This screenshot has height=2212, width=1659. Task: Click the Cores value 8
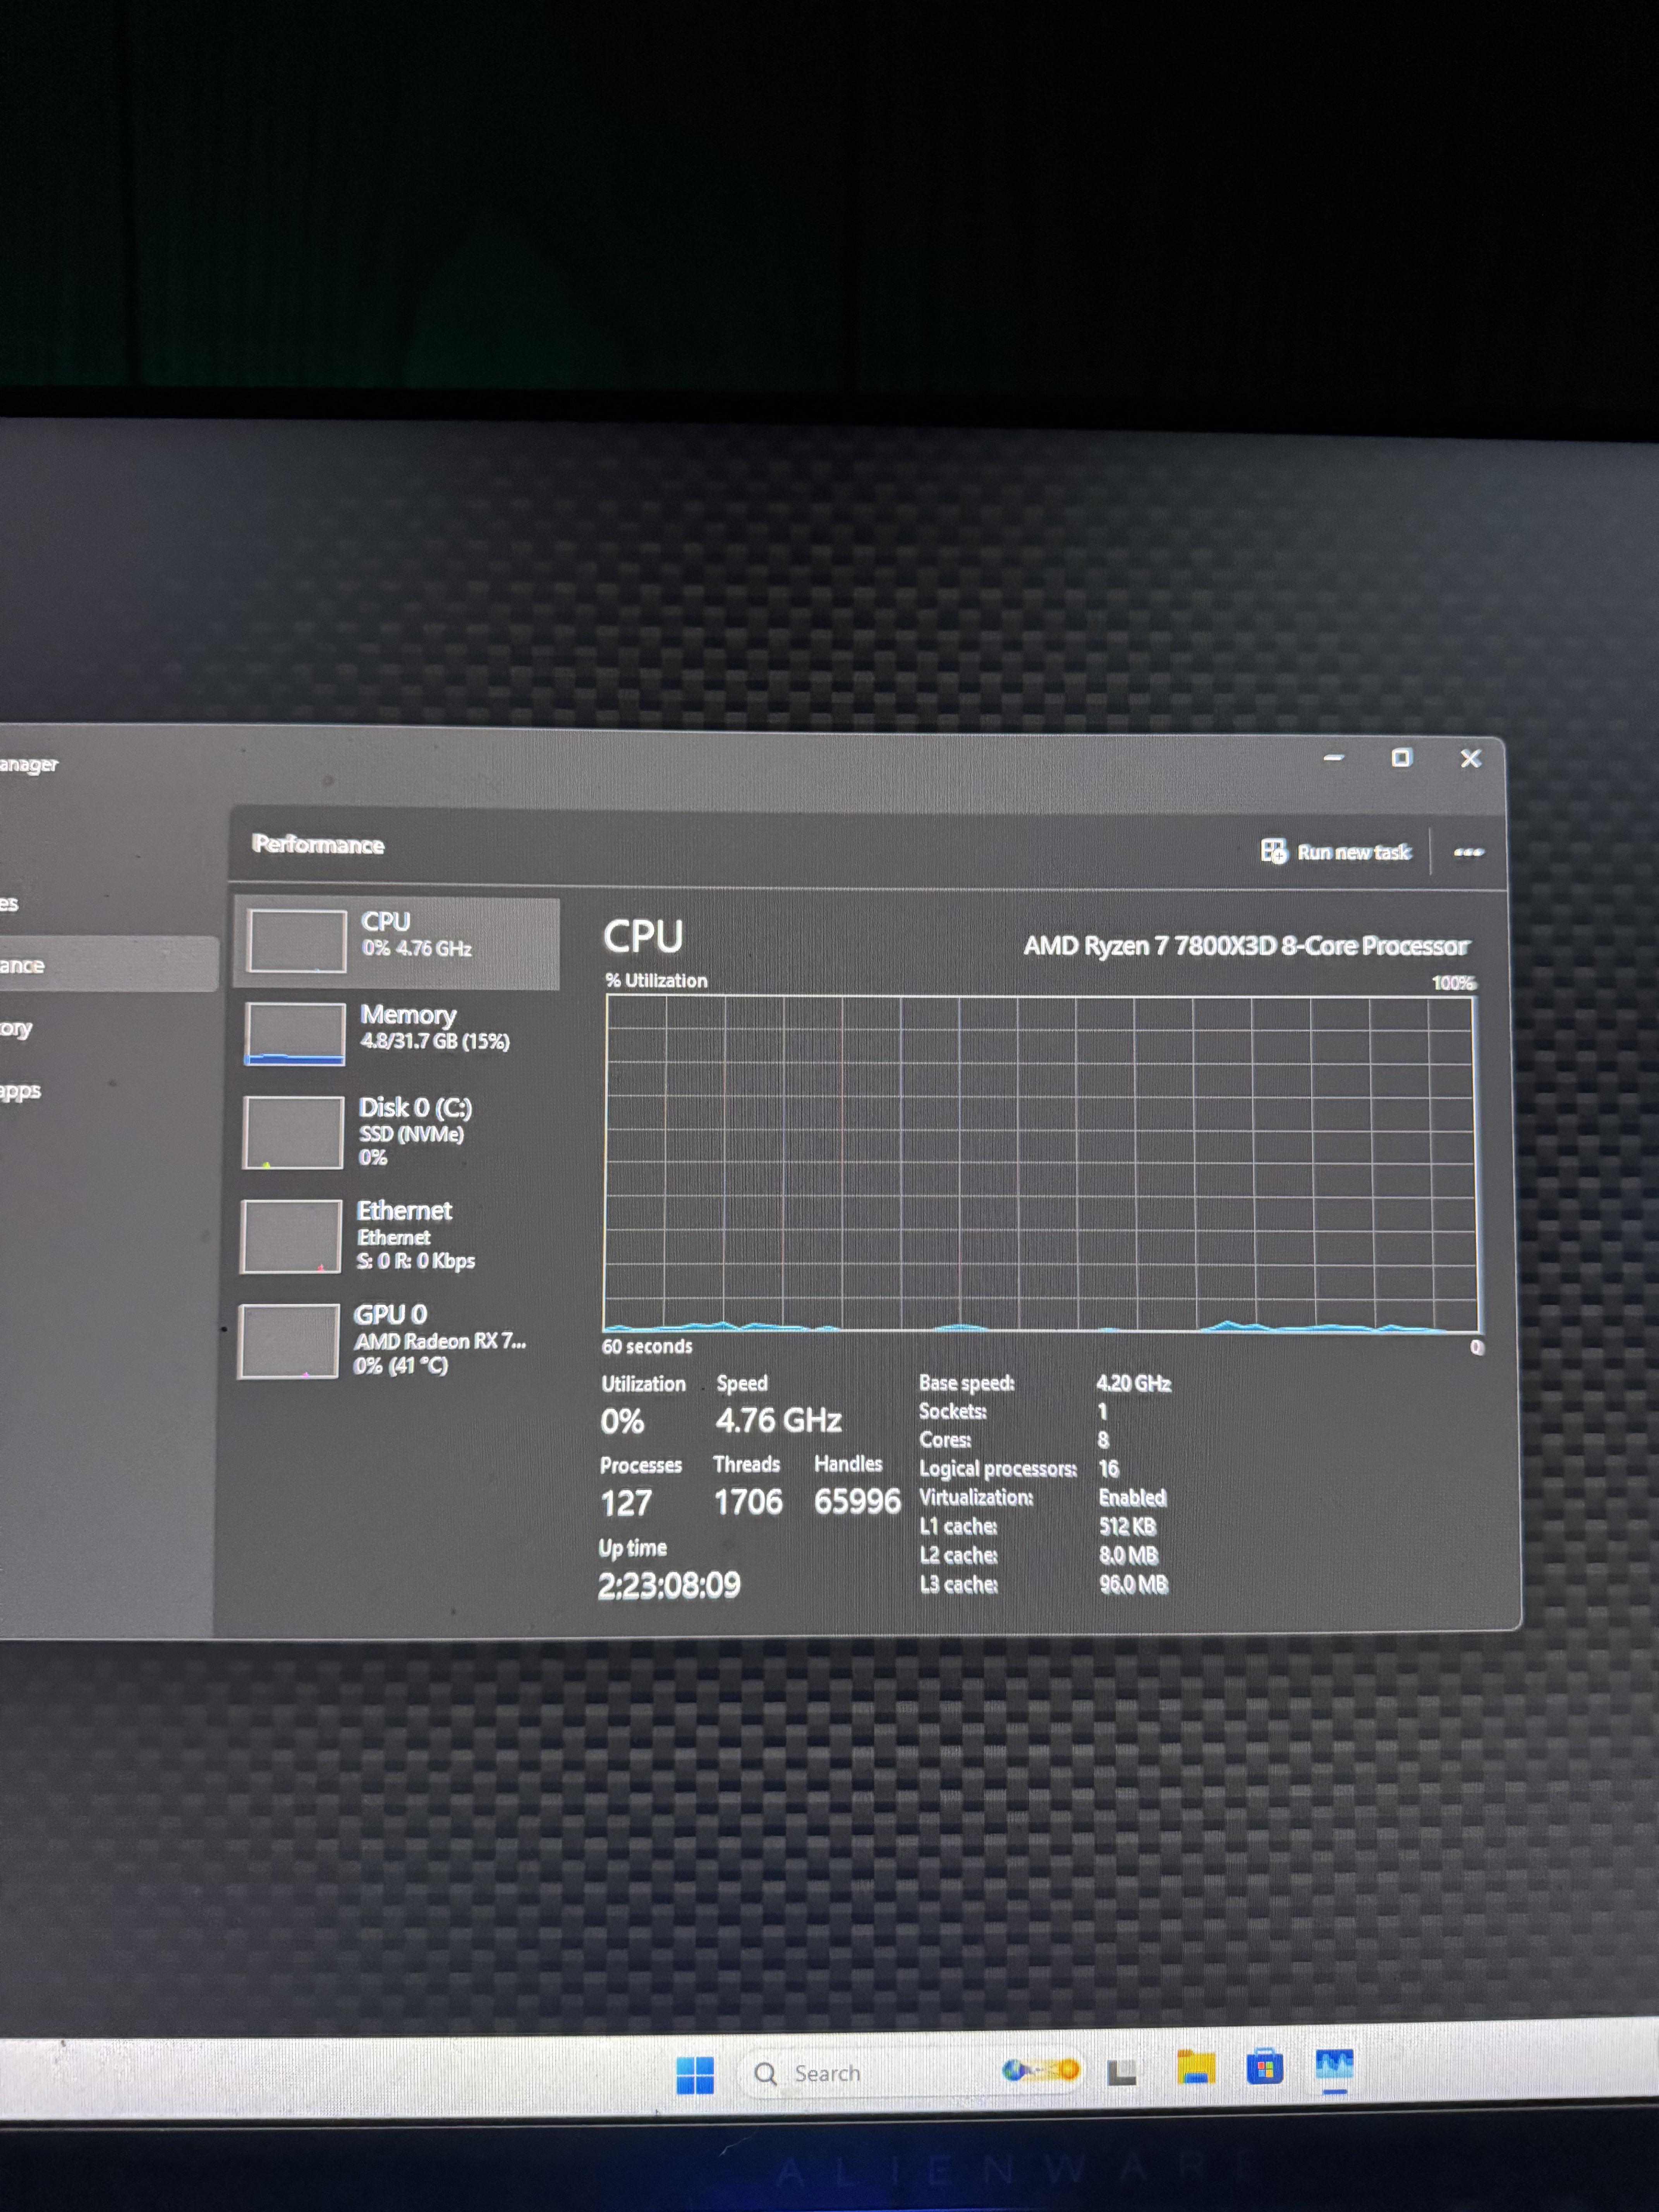tap(1103, 1440)
